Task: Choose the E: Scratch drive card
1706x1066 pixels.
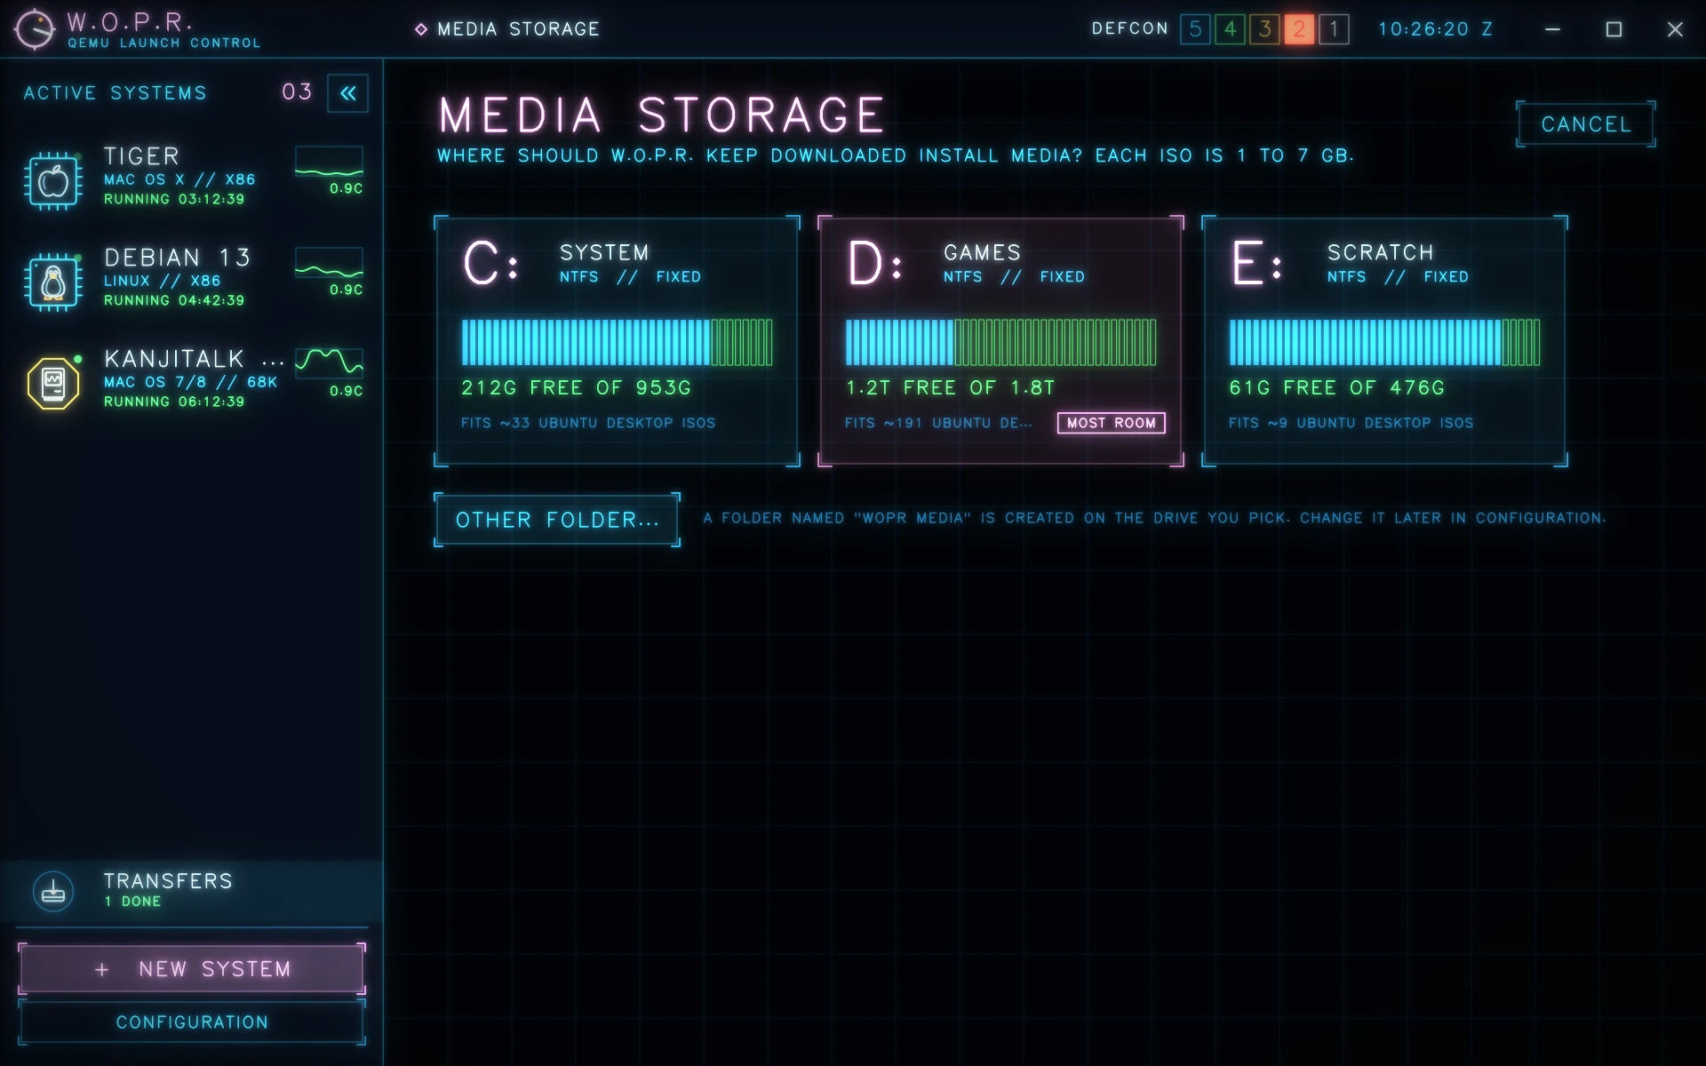Action: 1384,341
